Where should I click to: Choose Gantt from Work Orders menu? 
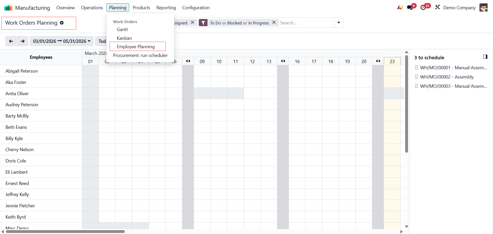[122, 30]
